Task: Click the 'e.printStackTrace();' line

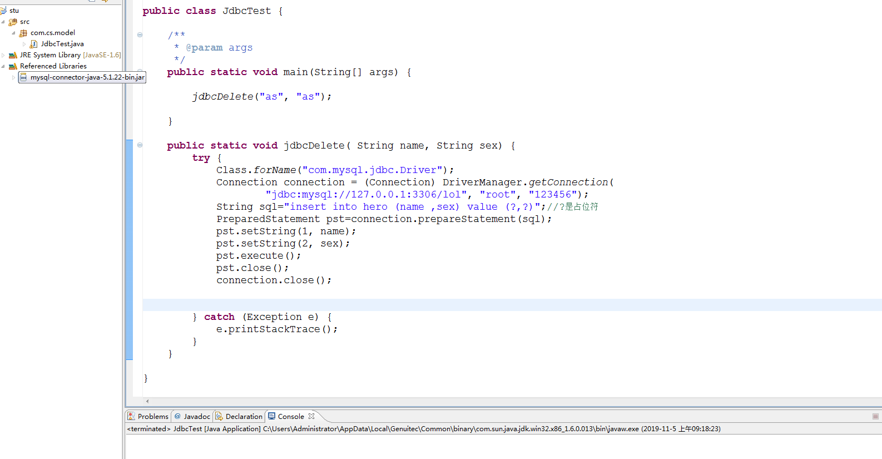Action: point(277,329)
